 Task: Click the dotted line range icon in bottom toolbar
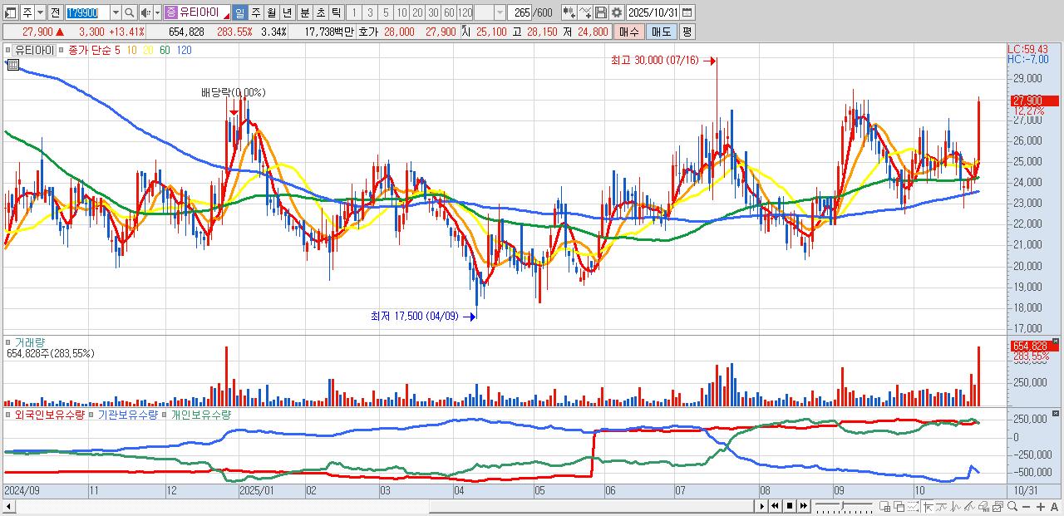pyautogui.click(x=913, y=506)
